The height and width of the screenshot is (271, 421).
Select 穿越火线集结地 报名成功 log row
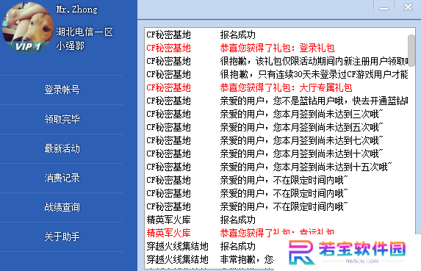[x=209, y=246]
